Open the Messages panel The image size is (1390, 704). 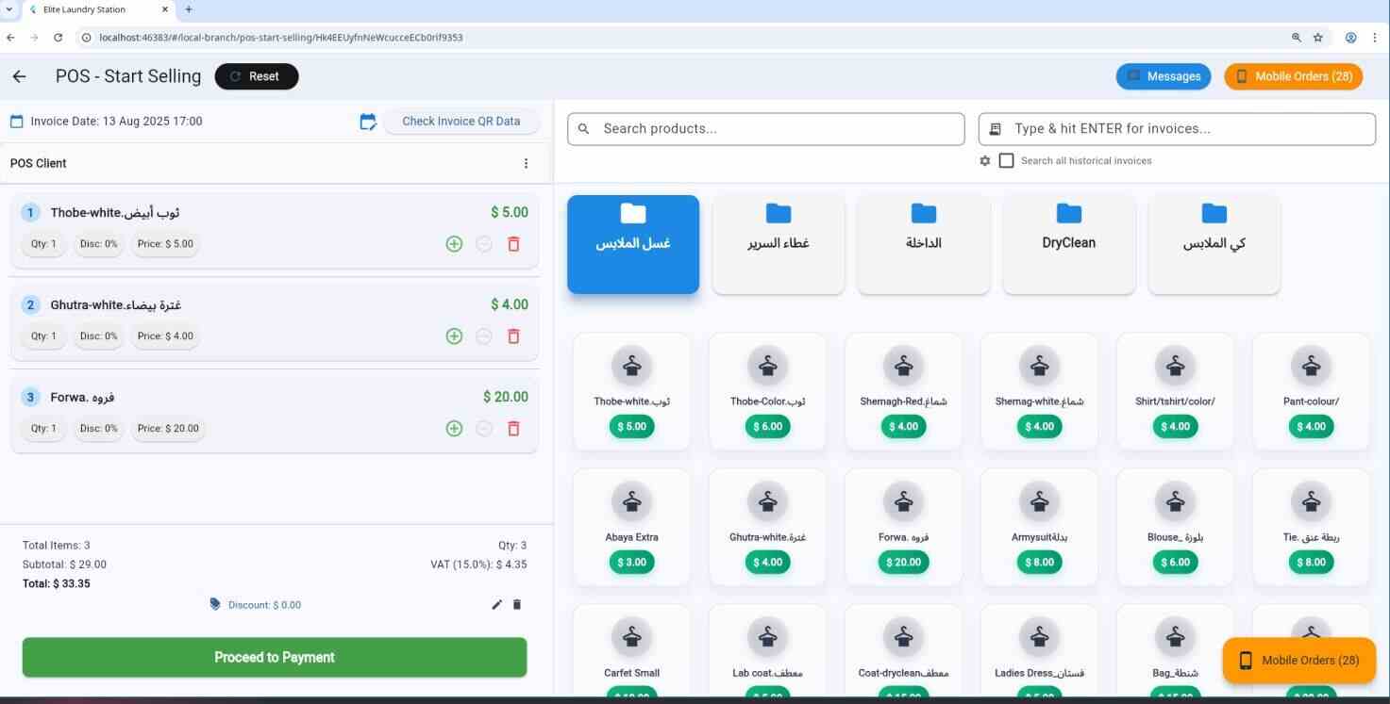(1163, 76)
